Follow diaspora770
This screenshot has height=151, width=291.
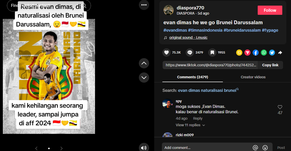(x=270, y=10)
